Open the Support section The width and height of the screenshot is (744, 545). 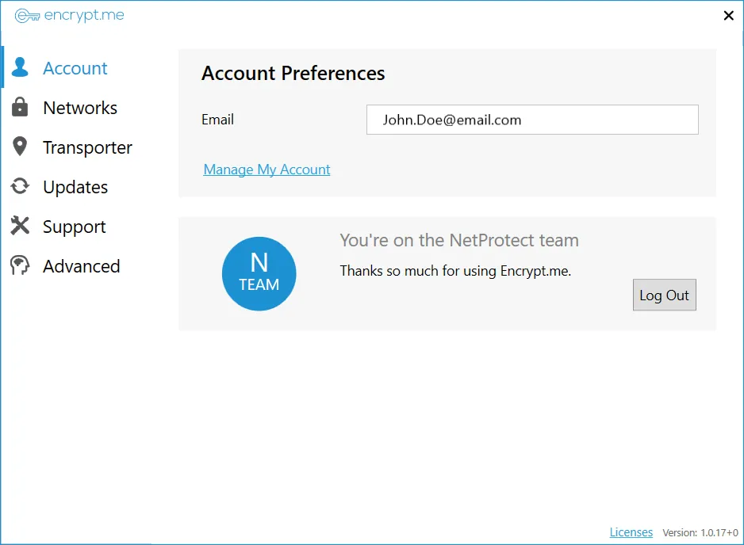(74, 227)
